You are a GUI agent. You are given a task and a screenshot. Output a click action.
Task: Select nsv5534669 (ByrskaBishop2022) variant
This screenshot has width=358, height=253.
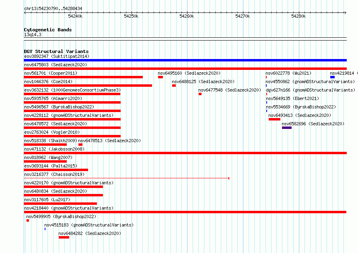(301, 107)
